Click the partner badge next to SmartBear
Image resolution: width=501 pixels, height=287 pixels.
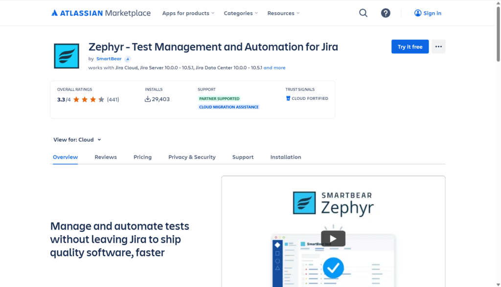tap(128, 59)
